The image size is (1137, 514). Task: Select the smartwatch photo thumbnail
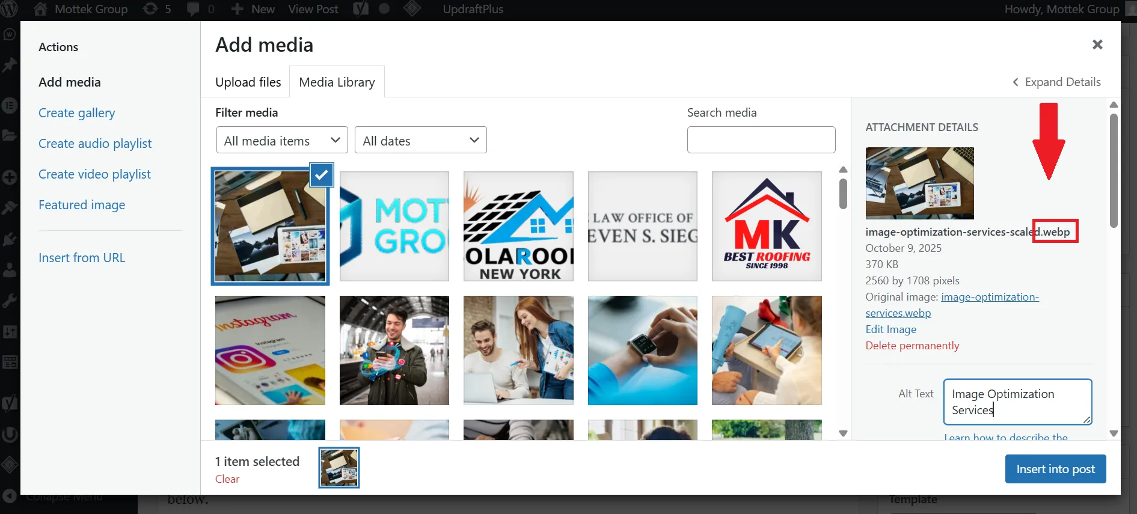pyautogui.click(x=642, y=350)
